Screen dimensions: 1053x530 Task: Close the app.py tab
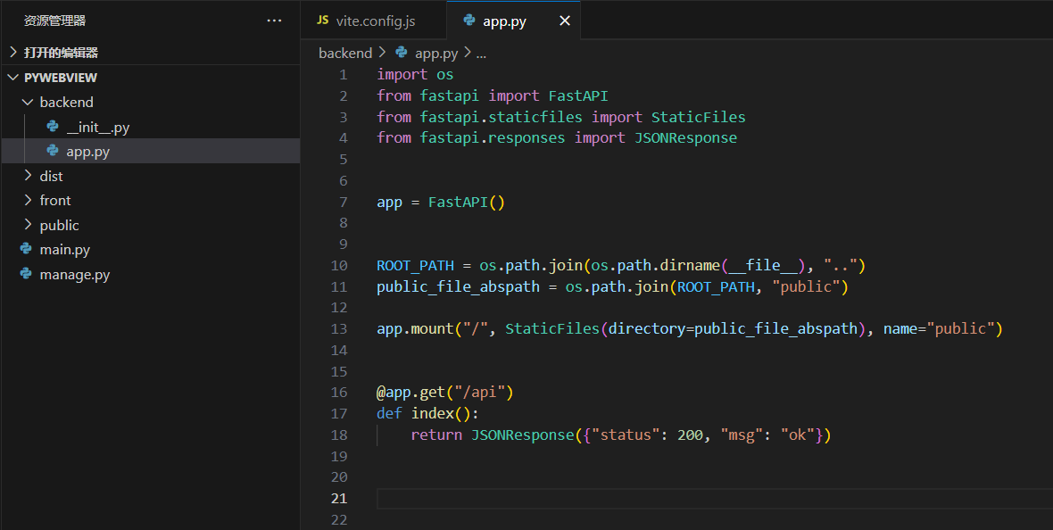(565, 21)
